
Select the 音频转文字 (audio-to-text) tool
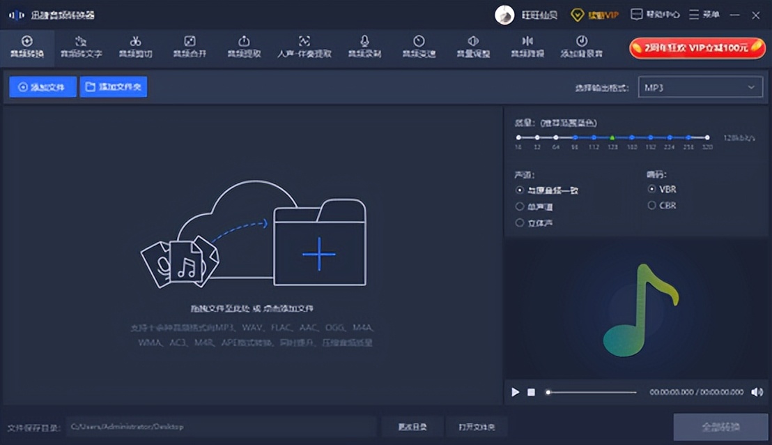[x=82, y=46]
